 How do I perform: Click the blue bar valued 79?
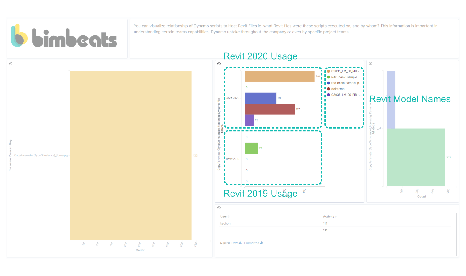pyautogui.click(x=261, y=98)
